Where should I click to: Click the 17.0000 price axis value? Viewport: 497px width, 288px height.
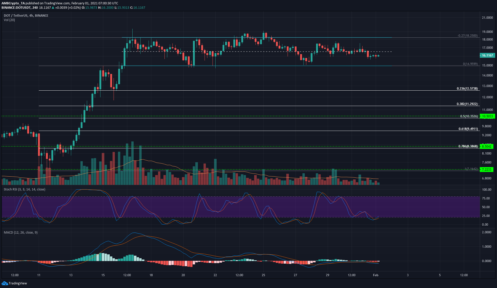[x=487, y=48]
